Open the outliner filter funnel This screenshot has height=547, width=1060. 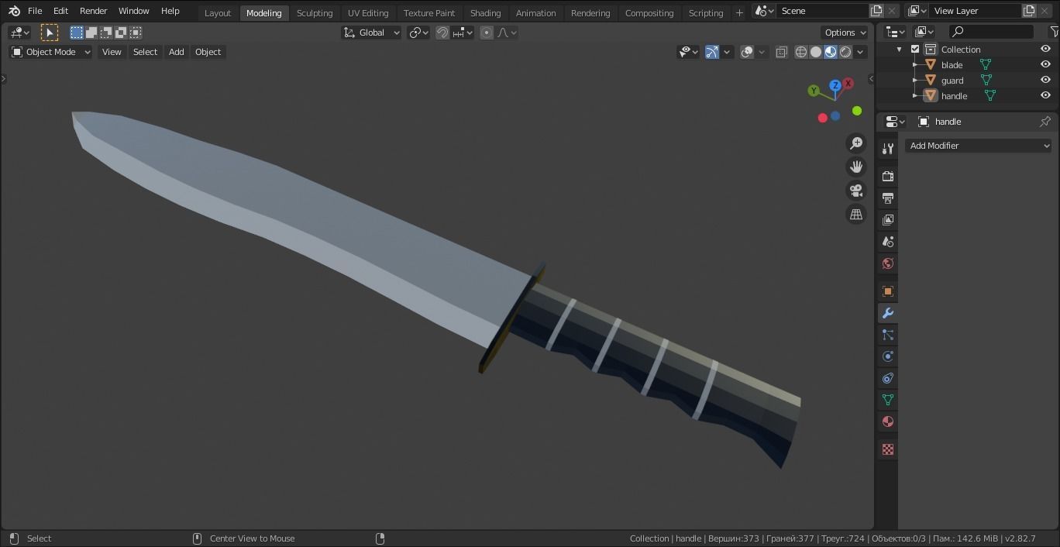tap(1054, 32)
